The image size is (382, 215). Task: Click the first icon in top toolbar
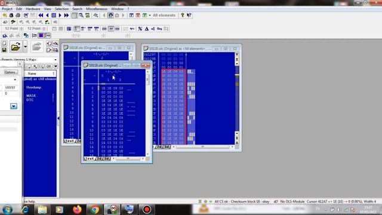point(5,15)
